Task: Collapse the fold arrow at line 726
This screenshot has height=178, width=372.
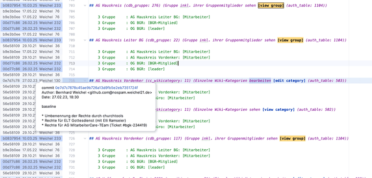Action: point(85,138)
